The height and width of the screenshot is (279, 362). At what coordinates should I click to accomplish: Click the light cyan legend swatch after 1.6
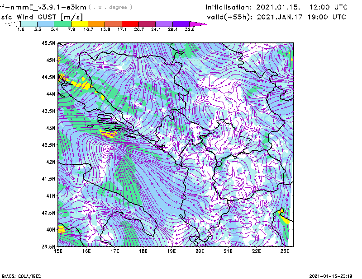tap(29, 24)
